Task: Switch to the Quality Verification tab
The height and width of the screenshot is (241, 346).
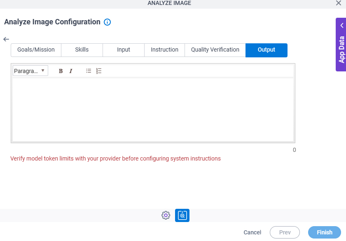Action: pos(215,50)
